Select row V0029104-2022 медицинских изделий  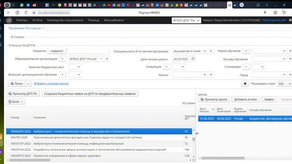click(99, 149)
